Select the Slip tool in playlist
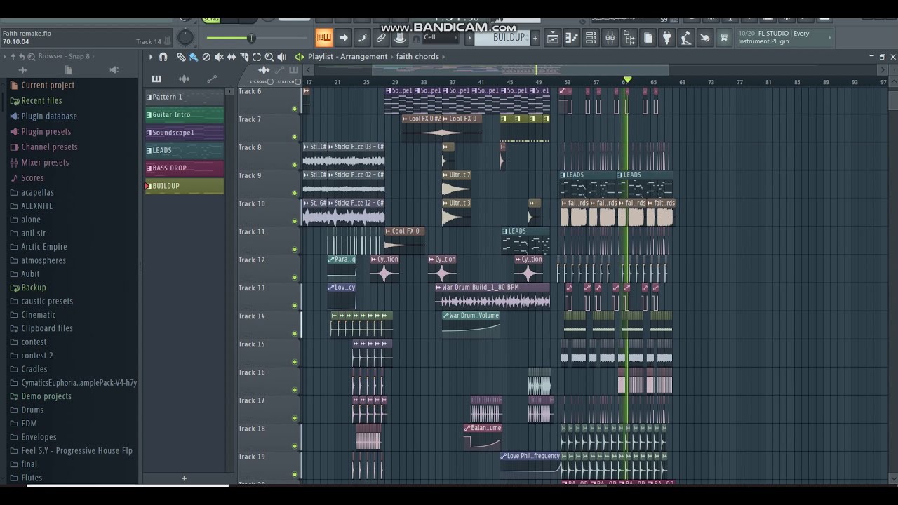Image resolution: width=898 pixels, height=505 pixels. tap(232, 57)
